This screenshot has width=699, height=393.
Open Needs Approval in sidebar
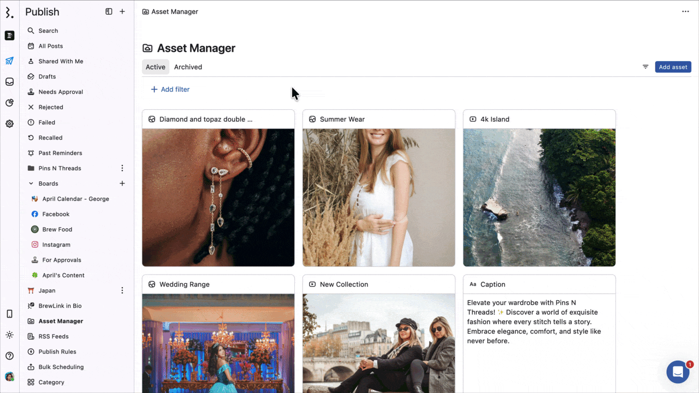61,92
